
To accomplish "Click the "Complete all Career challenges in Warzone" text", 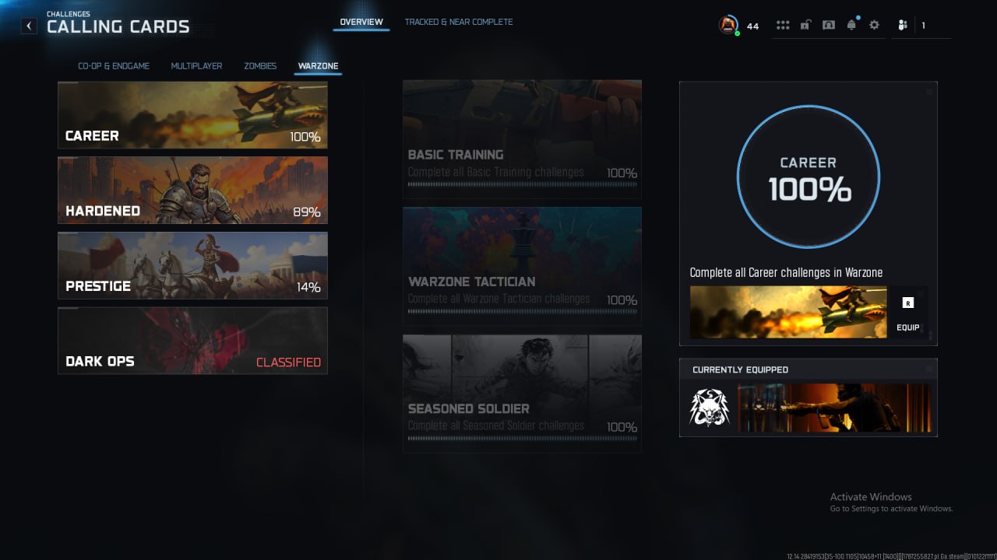I will (786, 272).
